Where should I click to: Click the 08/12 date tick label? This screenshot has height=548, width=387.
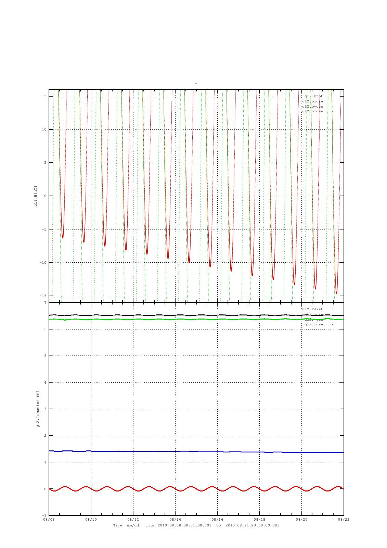point(133,520)
